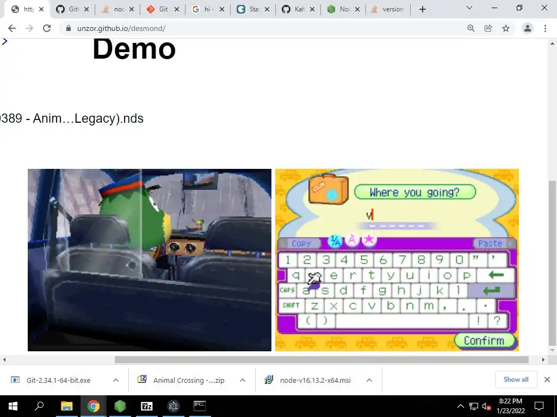Show hidden system tray icons
557x417 pixels.
(460, 406)
